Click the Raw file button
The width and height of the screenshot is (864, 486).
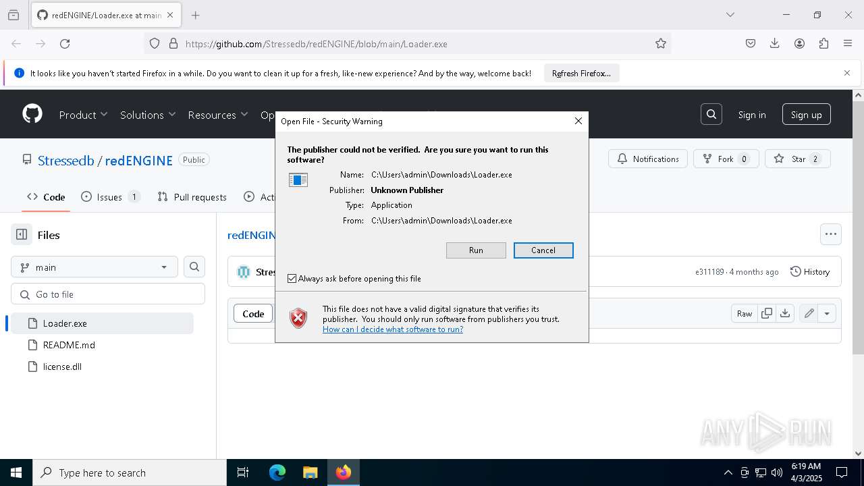pos(745,313)
